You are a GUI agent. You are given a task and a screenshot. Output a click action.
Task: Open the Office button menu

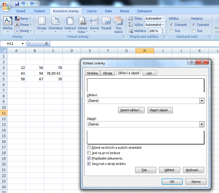[6, 6]
